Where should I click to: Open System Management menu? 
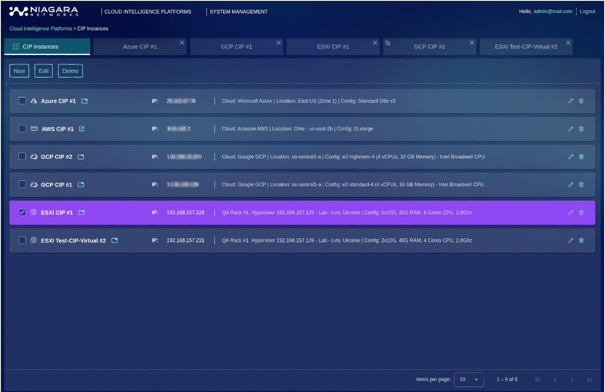(239, 12)
